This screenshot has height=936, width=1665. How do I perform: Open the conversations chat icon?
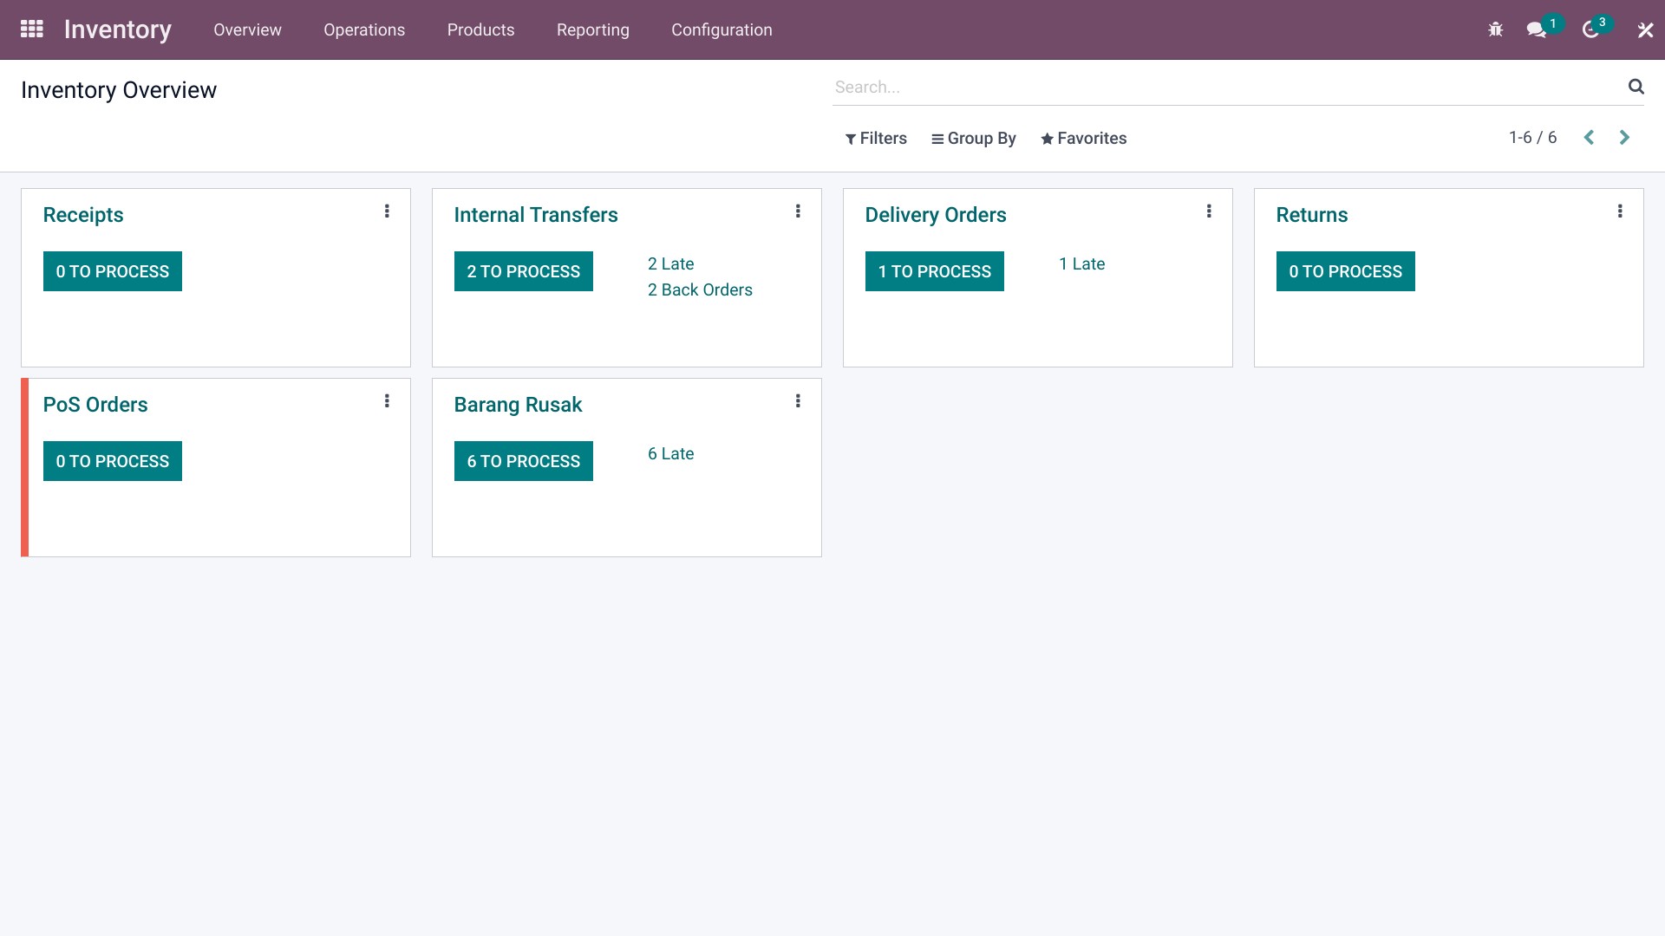pyautogui.click(x=1536, y=30)
